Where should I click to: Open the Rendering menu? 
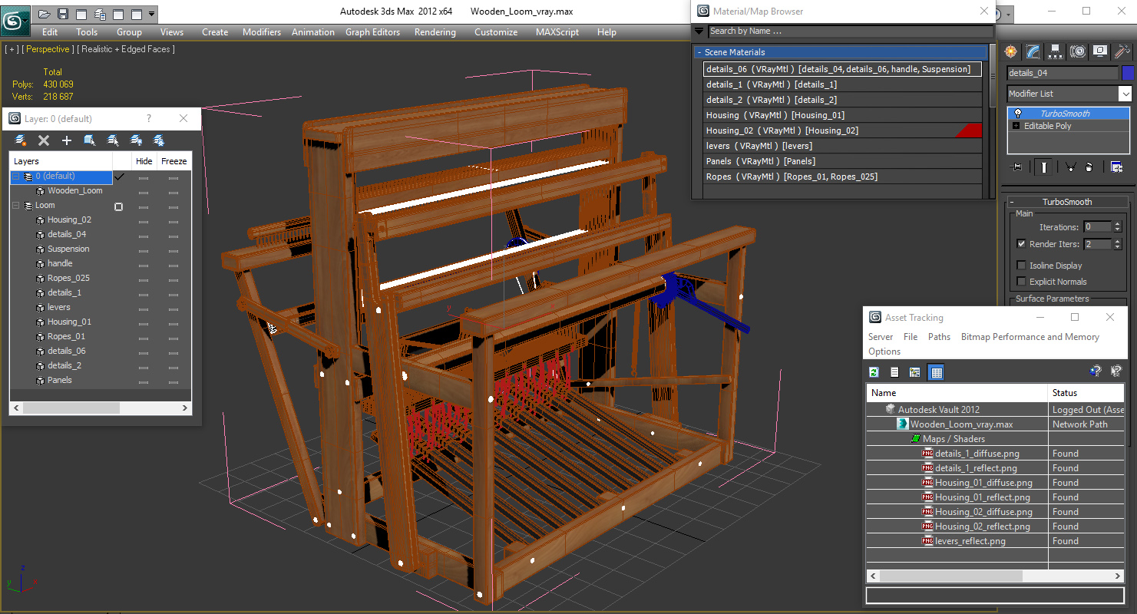435,32
